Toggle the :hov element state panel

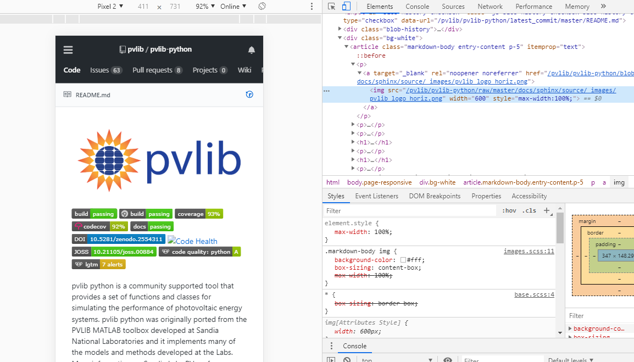click(x=509, y=210)
